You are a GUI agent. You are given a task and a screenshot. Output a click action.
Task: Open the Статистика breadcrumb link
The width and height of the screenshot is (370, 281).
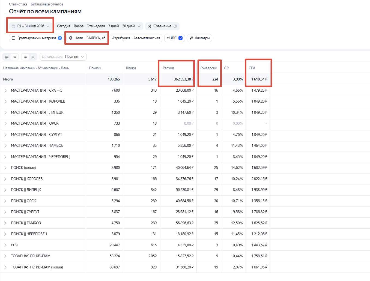pyautogui.click(x=18, y=4)
